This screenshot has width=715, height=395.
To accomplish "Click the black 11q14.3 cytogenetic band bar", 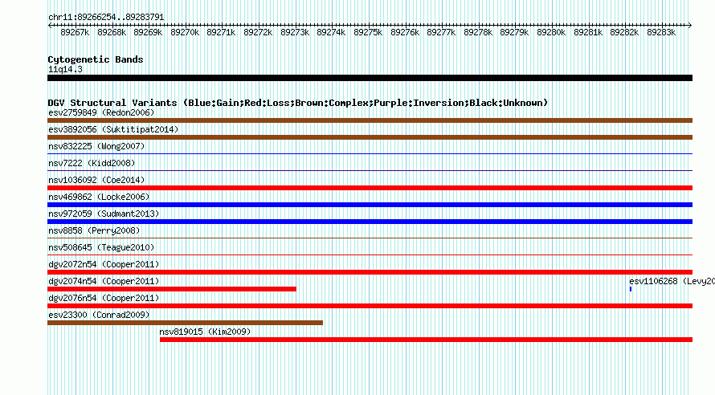I will click(x=370, y=78).
